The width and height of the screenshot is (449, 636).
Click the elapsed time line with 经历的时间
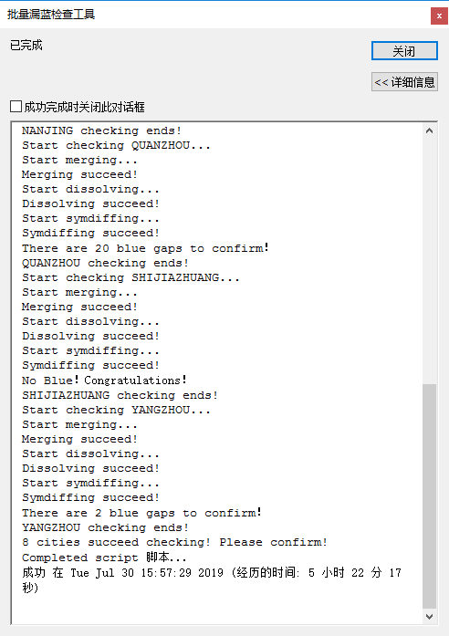[x=212, y=579]
